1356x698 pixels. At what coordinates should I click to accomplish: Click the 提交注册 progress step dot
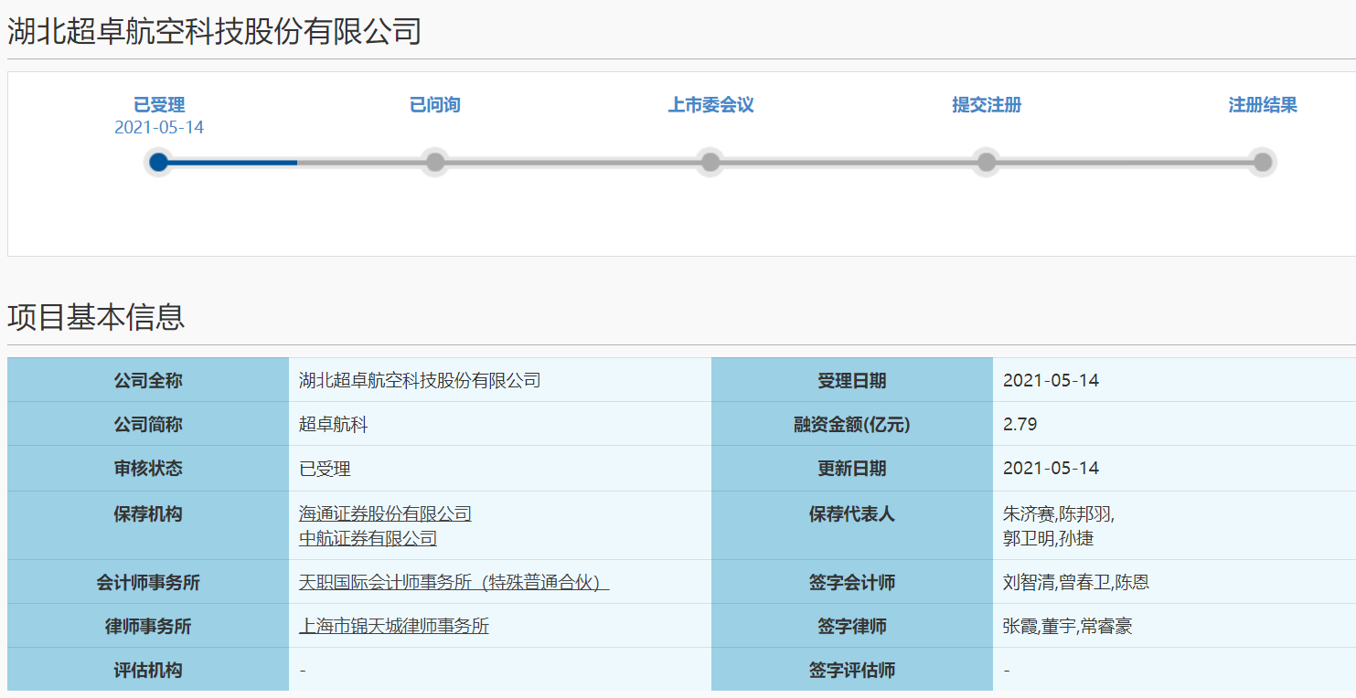987,163
